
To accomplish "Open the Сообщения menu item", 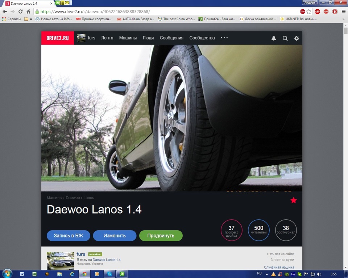I will pyautogui.click(x=171, y=38).
